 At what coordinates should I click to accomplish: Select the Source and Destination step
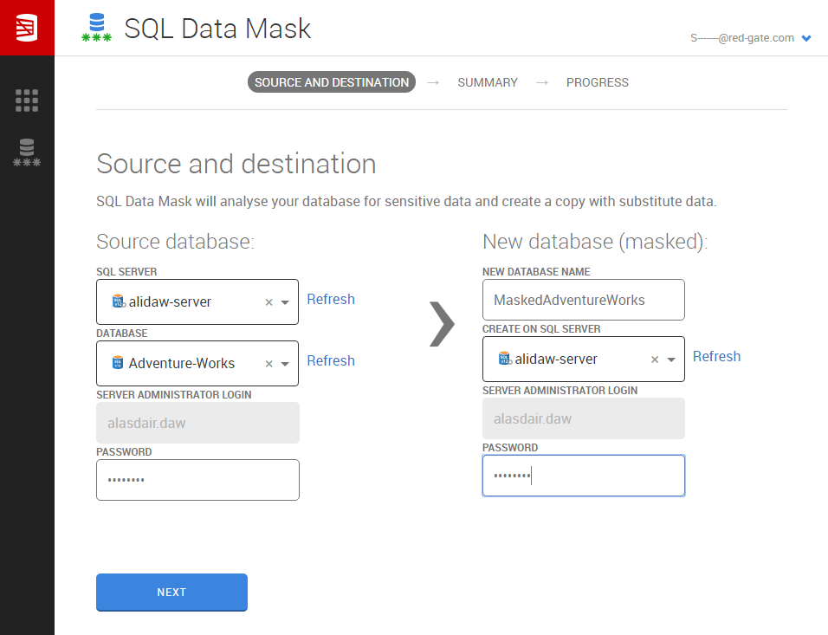click(x=332, y=82)
